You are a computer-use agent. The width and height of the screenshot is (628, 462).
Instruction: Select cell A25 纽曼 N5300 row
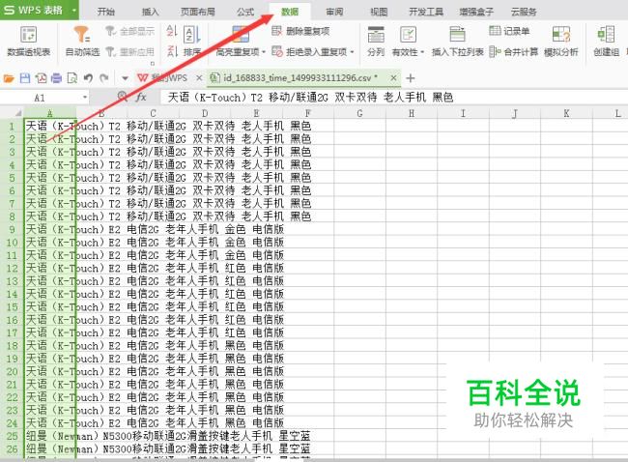pyautogui.click(x=50, y=436)
